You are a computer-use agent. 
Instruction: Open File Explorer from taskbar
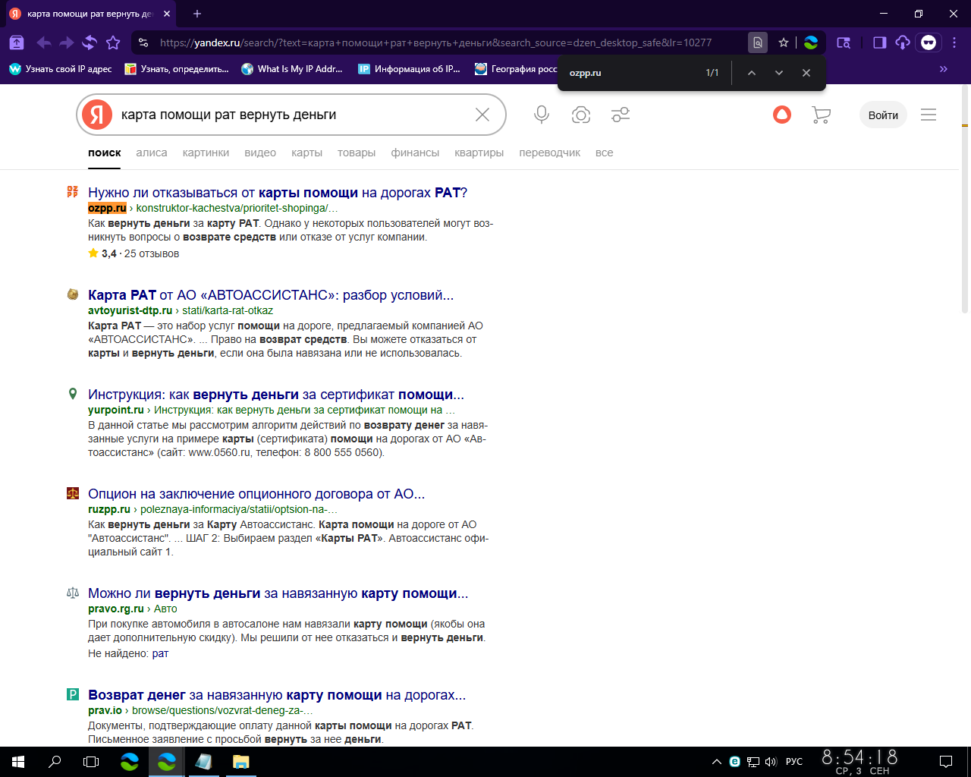click(x=240, y=762)
